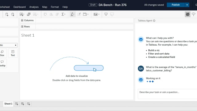Click the New Story tab icon
Screen dimensions: 197x111
coord(29,104)
